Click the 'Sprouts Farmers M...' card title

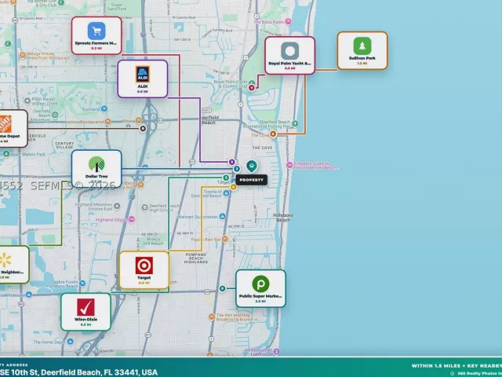96,43
